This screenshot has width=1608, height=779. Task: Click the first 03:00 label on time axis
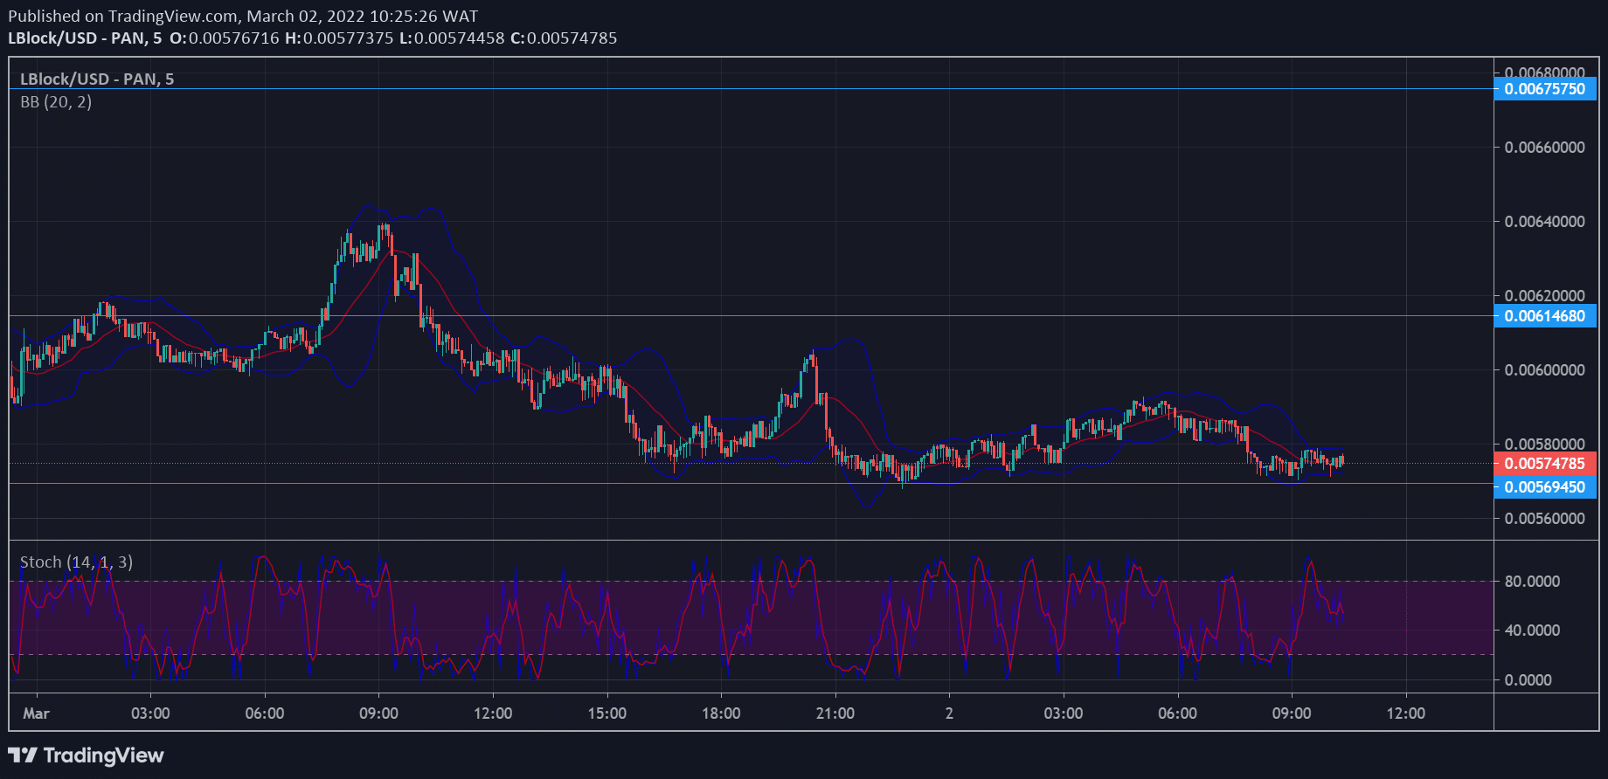[x=150, y=714]
